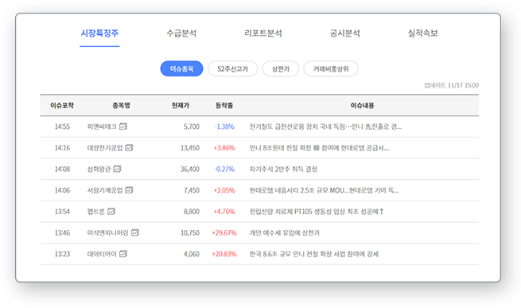Open chart icon next to 서암기계공업
This screenshot has width=521, height=308.
pos(129,190)
